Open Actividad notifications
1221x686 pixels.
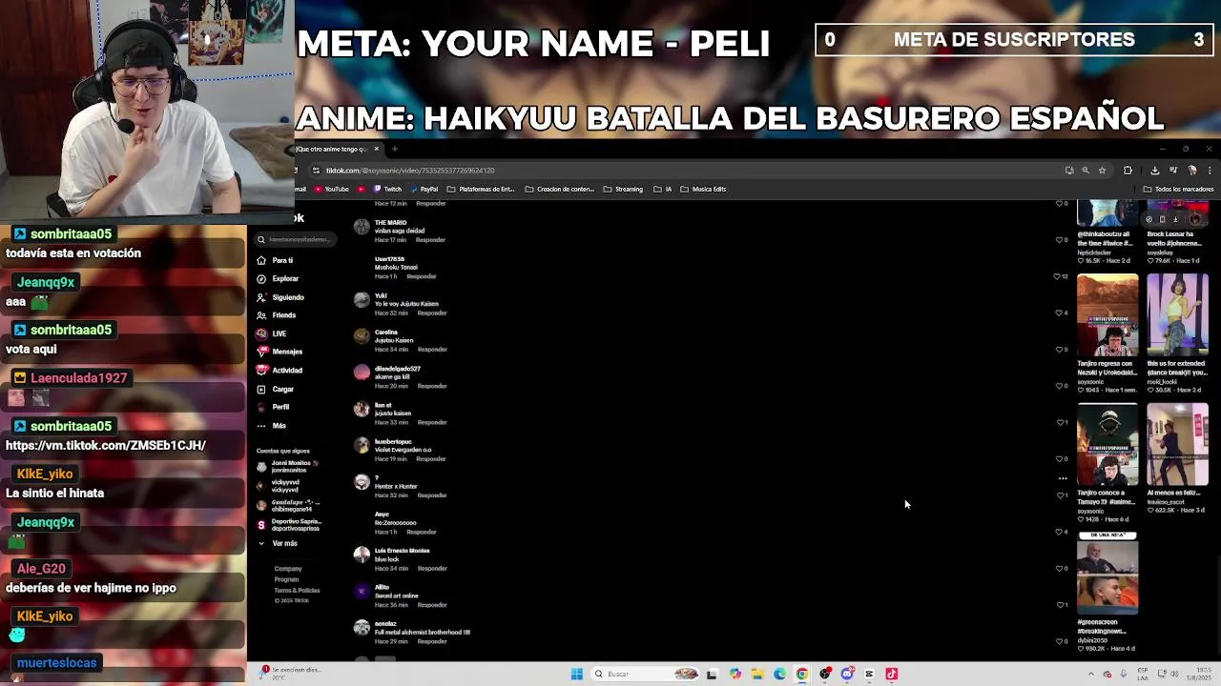(279, 370)
